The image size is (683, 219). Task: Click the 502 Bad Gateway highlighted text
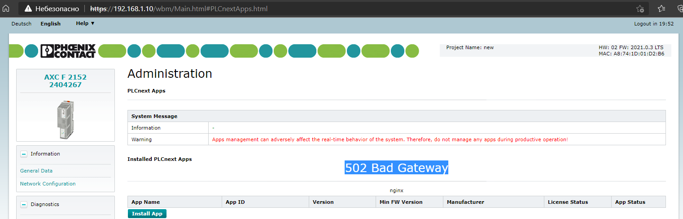coord(396,168)
